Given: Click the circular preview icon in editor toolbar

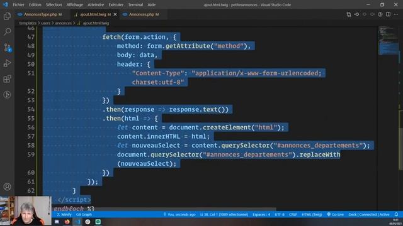Looking at the screenshot, I should point(380,14).
